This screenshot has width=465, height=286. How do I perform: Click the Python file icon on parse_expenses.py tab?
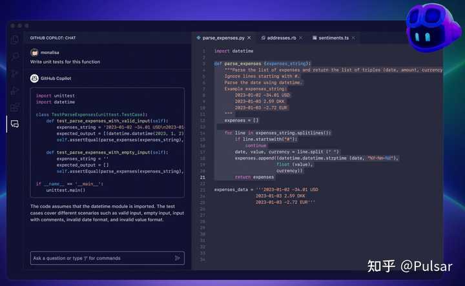[x=198, y=38]
